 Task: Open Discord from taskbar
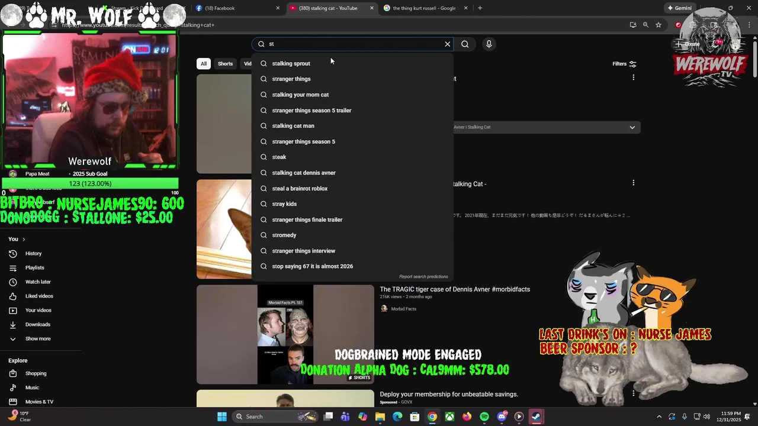502,417
